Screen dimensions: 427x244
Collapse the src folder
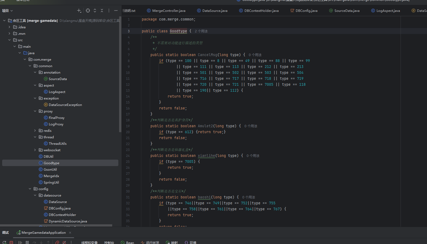(9, 40)
